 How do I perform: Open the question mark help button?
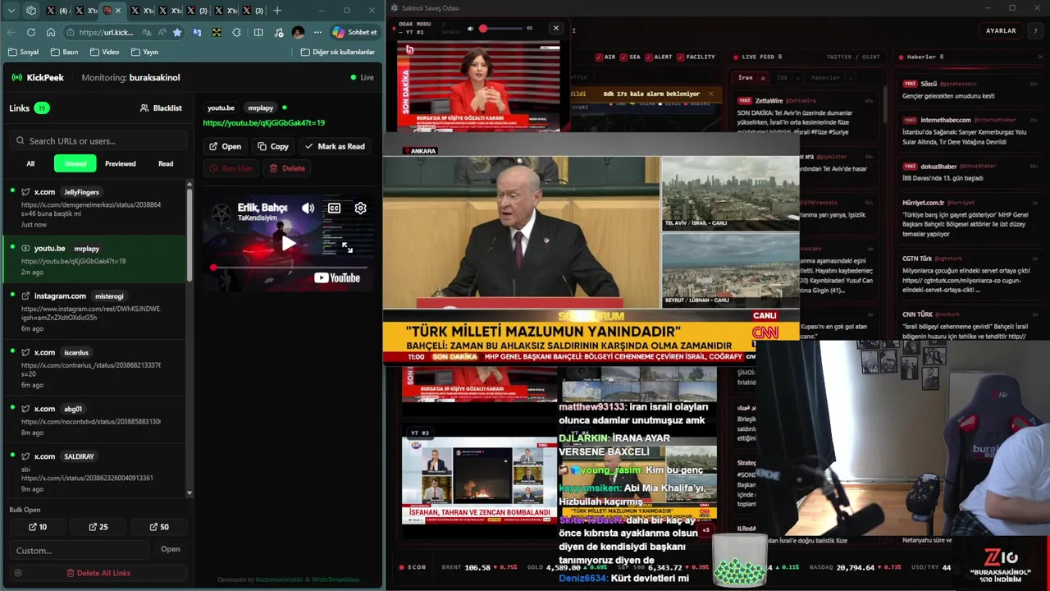tap(1036, 30)
